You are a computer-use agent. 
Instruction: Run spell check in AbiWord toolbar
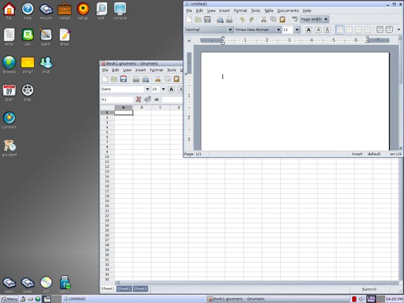tap(295, 20)
